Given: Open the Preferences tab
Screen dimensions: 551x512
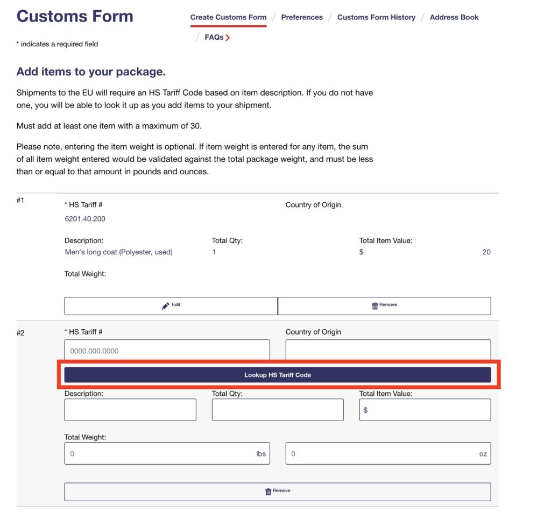Looking at the screenshot, I should (x=302, y=17).
